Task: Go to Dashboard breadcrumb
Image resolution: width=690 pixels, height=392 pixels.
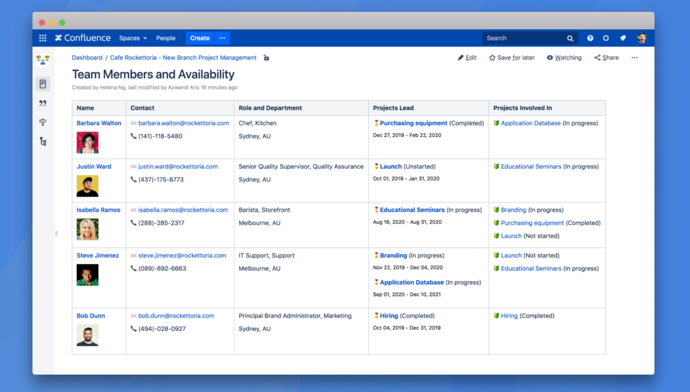Action: (87, 58)
